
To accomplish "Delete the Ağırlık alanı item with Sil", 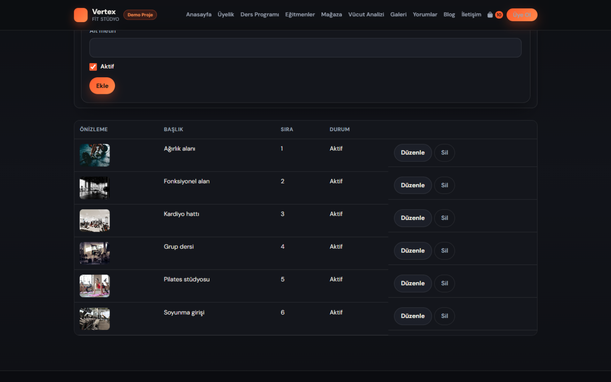I will coord(445,153).
